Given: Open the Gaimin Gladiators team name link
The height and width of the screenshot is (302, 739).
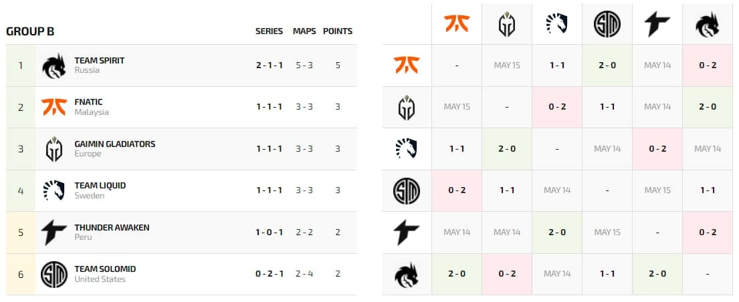Looking at the screenshot, I should pos(115,144).
